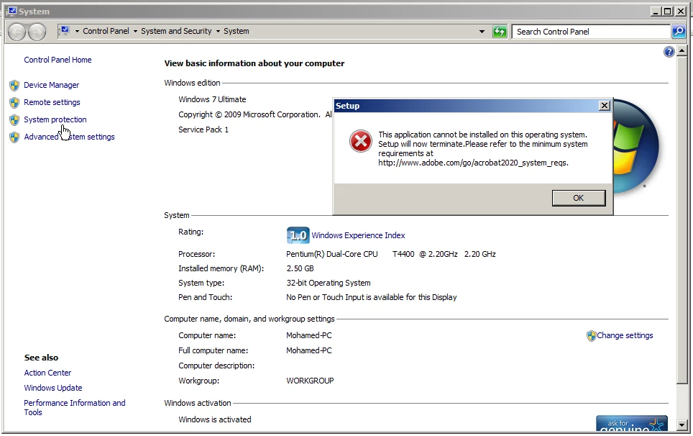Expand the arrow after Control Panel breadcrumb
This screenshot has height=436, width=693.
pyautogui.click(x=135, y=32)
